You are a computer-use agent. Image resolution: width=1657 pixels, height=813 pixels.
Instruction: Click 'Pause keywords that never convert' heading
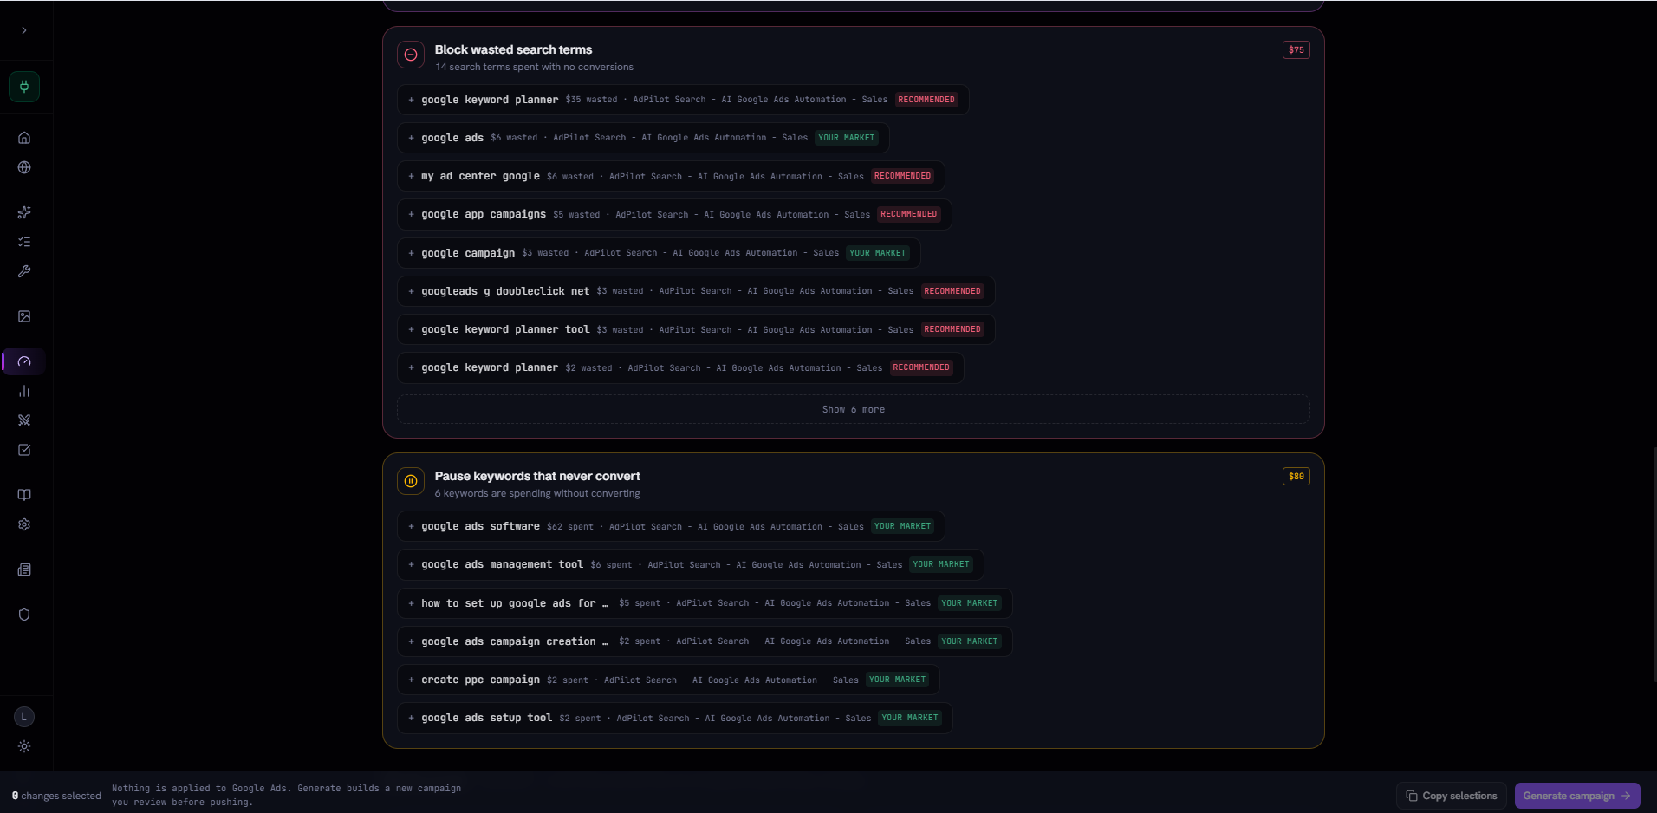537,476
